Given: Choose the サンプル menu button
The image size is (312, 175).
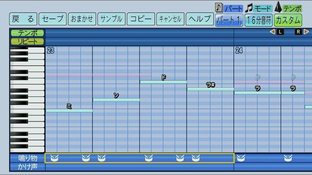Looking at the screenshot, I should click(x=111, y=19).
